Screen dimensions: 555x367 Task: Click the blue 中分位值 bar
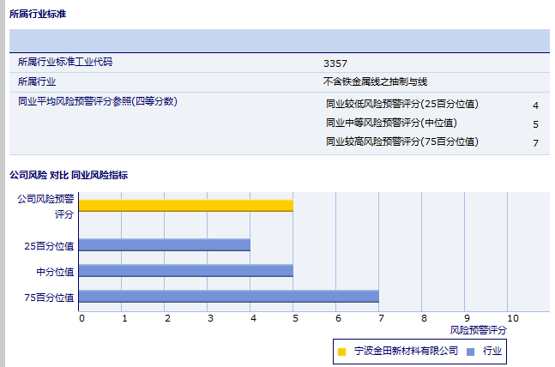coord(185,271)
